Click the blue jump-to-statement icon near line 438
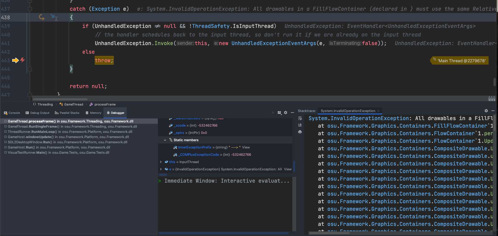 (x=53, y=16)
